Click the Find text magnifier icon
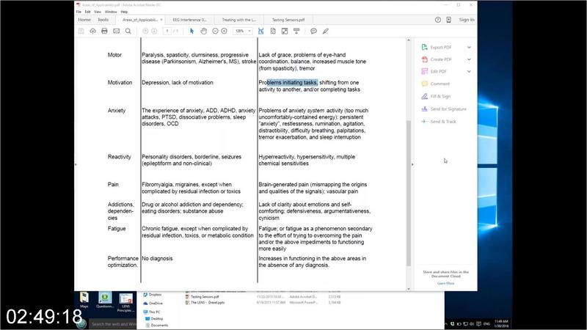The width and height of the screenshot is (587, 330). click(x=128, y=31)
